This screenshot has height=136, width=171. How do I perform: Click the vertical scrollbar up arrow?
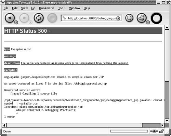[x=167, y=27]
